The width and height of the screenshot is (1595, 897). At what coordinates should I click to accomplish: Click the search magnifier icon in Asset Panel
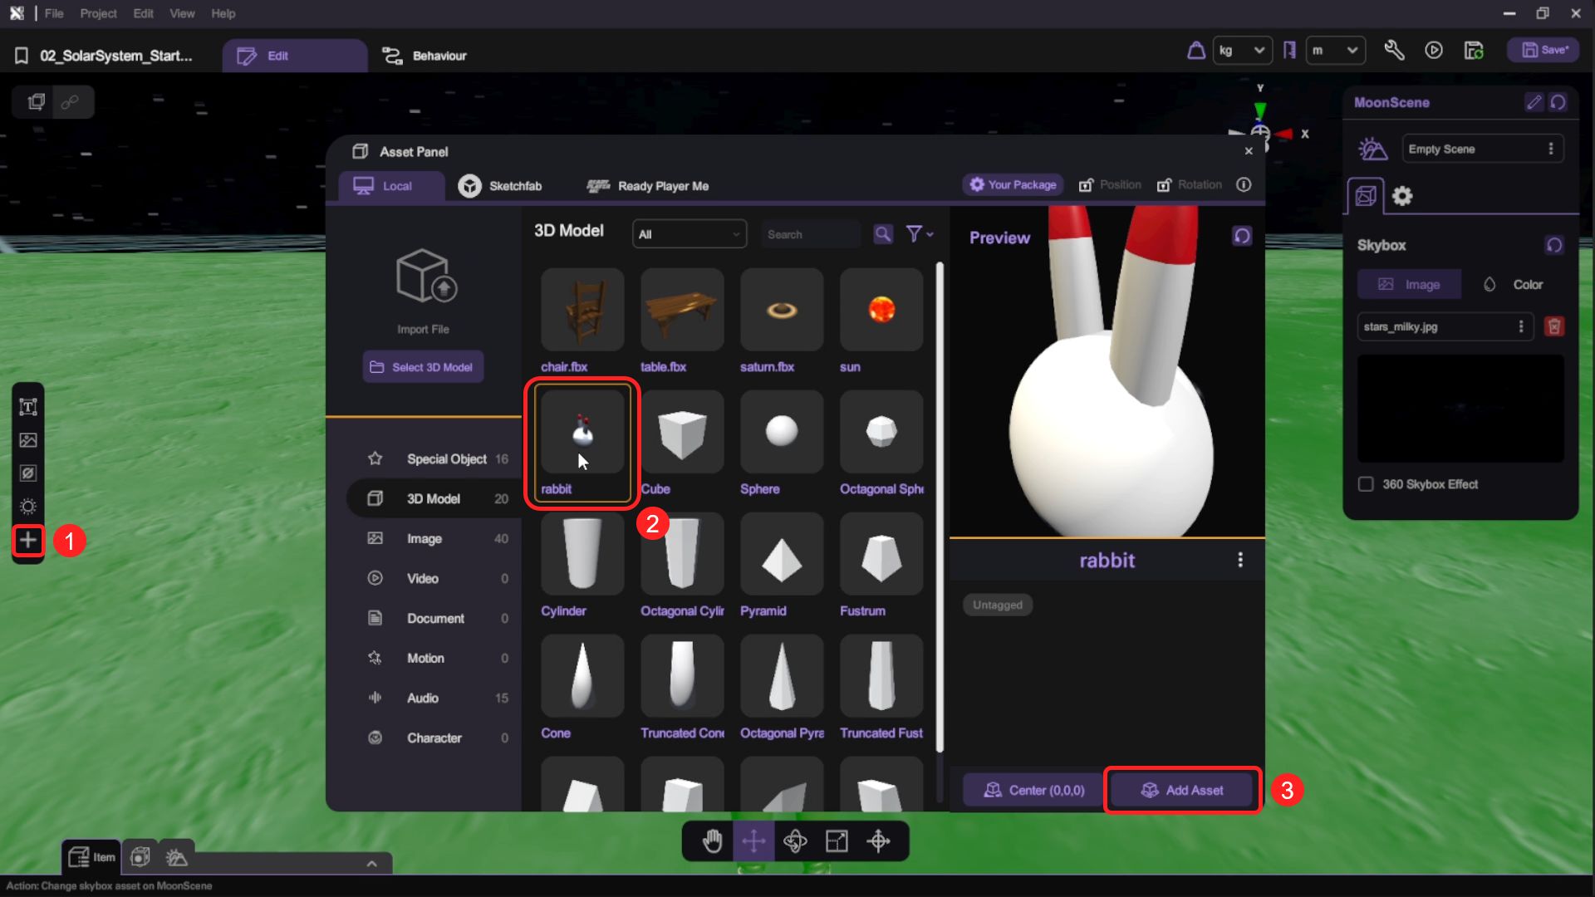[883, 234]
